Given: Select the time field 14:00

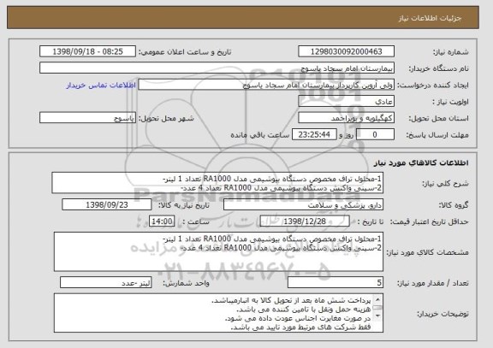Looking at the screenshot, I should tap(162, 221).
